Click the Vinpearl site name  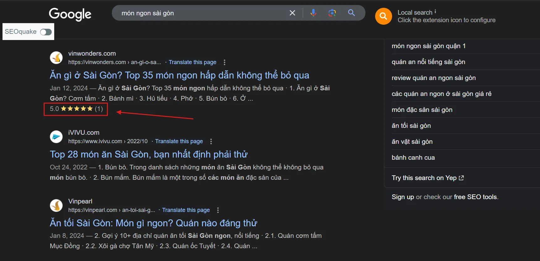click(80, 201)
